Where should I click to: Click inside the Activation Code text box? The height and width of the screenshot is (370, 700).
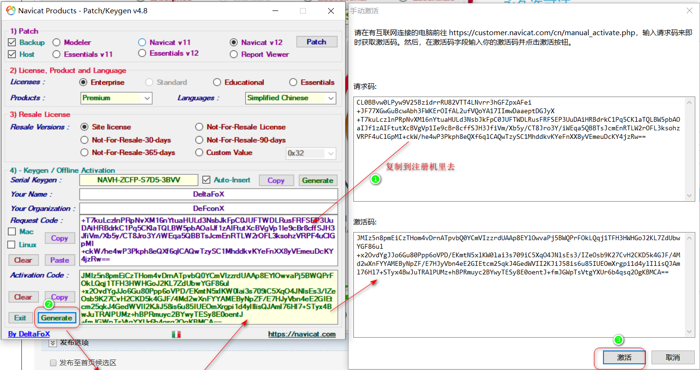(x=208, y=297)
